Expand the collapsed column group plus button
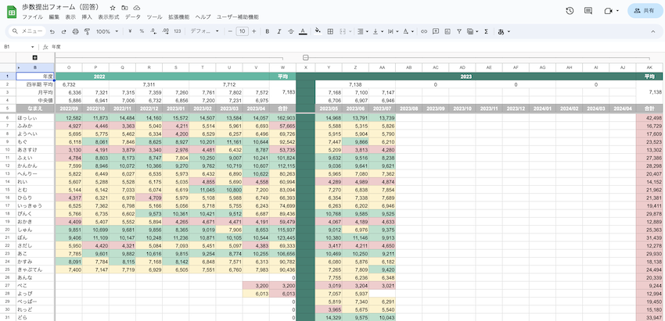This screenshot has height=321, width=665. coord(35,58)
